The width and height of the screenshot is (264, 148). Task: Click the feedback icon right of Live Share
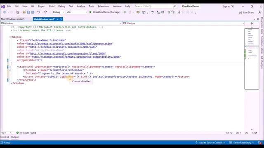click(260, 12)
